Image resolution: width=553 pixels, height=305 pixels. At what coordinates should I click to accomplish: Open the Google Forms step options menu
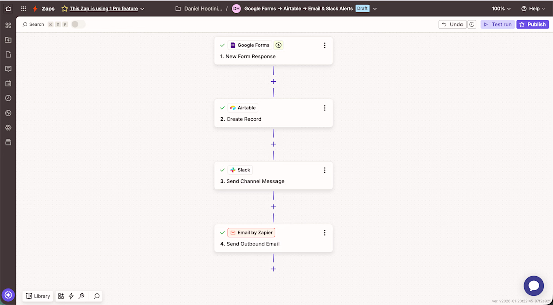(325, 45)
